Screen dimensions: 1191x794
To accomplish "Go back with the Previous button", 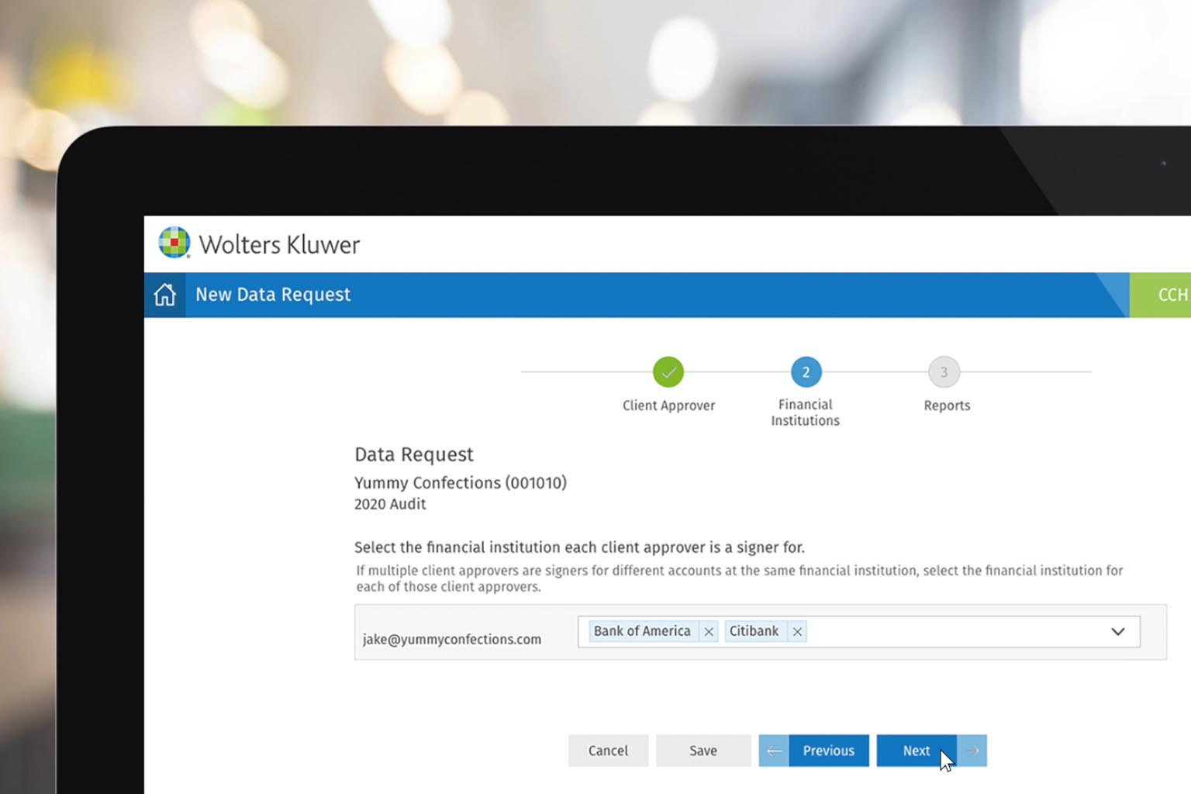I will click(828, 751).
